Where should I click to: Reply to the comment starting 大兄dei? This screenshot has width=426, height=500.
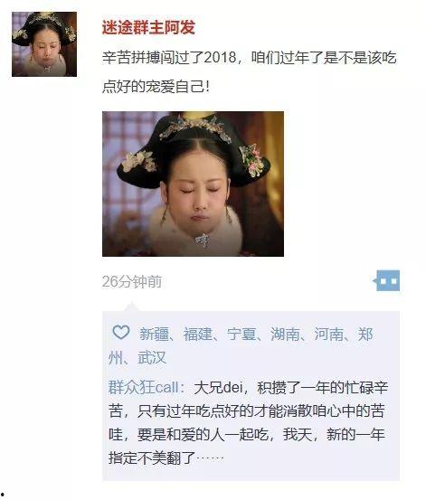[x=248, y=423]
